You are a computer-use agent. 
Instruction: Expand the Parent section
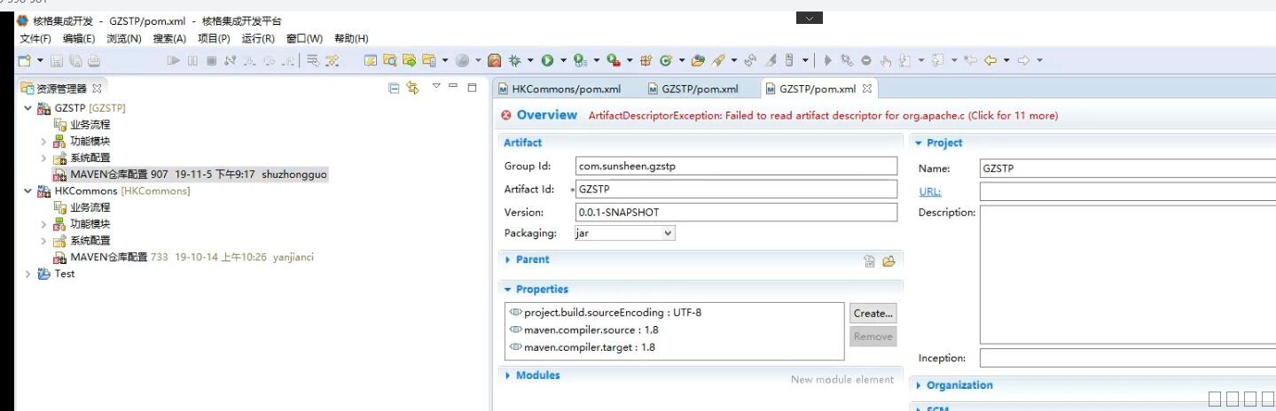point(508,260)
